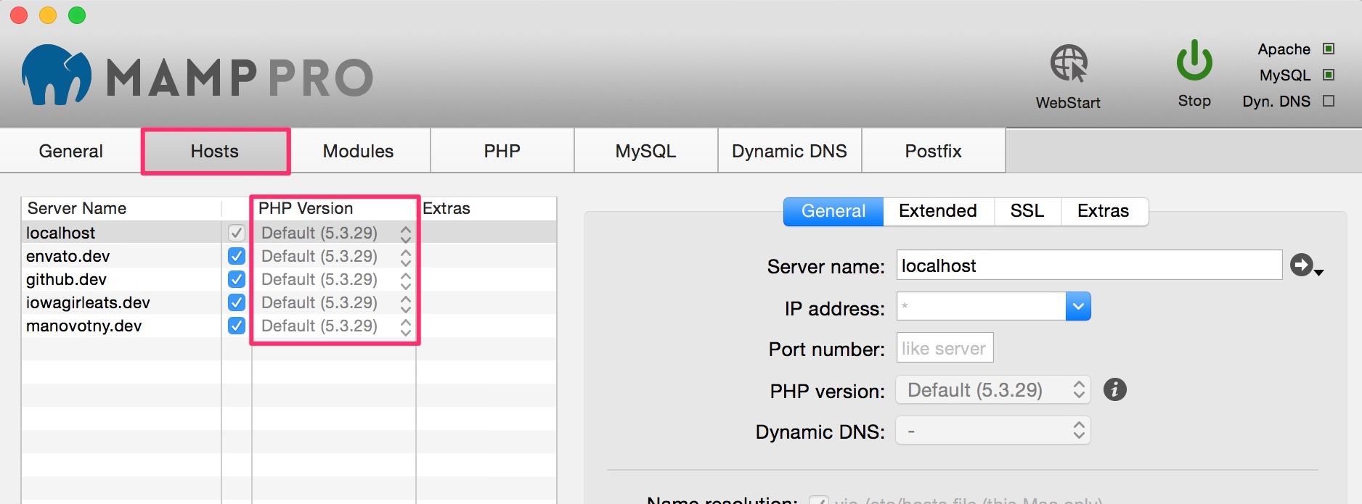1362x504 pixels.
Task: Select the Extras segment in host settings
Action: coord(1104,211)
